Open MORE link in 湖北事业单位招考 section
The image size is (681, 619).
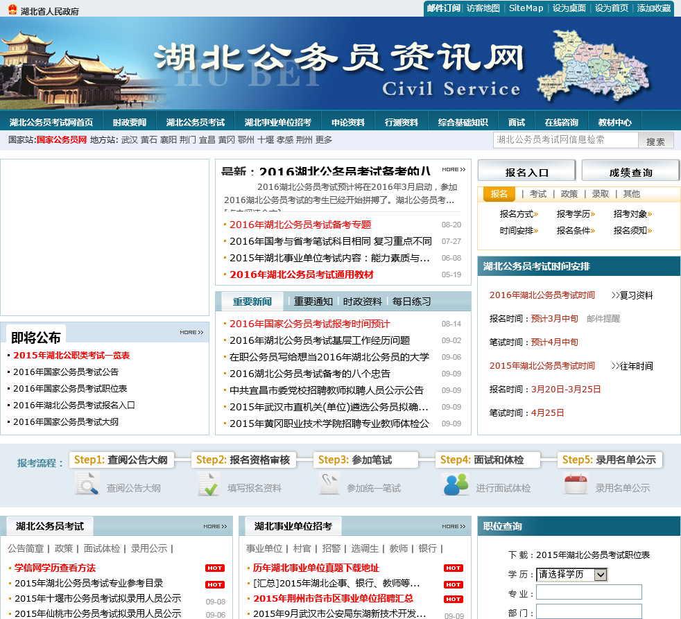click(x=454, y=527)
